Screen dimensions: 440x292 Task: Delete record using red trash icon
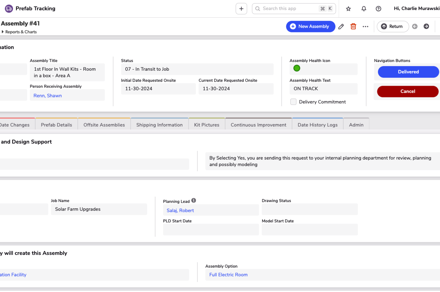pos(353,26)
